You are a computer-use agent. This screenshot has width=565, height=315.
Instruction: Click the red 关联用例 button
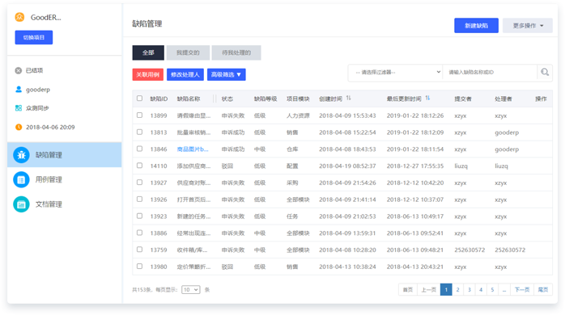pos(148,74)
